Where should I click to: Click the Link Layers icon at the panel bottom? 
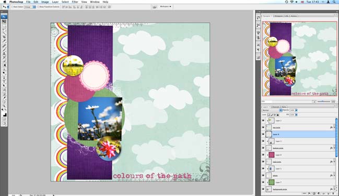[x=305, y=193]
